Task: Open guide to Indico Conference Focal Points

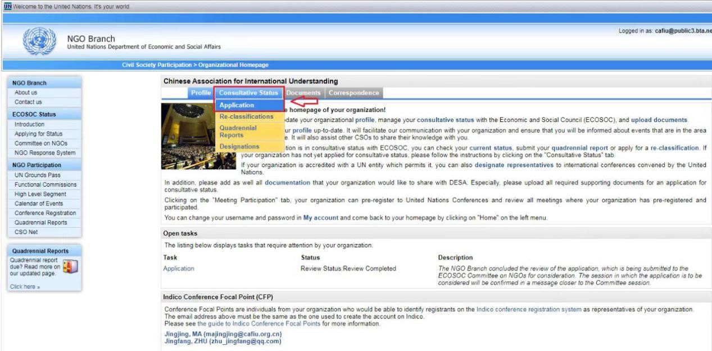Action: coord(259,323)
